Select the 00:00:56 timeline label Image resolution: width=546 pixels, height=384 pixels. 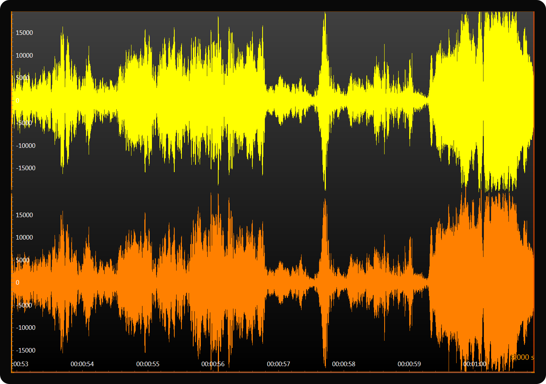[213, 364]
